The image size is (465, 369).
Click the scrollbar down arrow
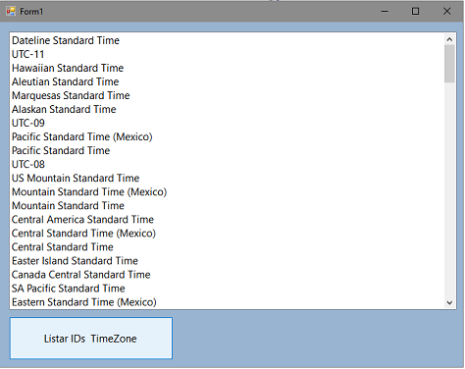[449, 303]
